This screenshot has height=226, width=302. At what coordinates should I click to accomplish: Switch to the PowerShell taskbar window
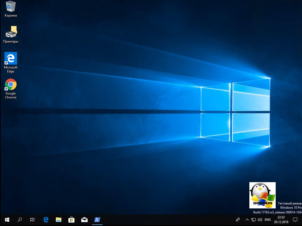[97, 220]
